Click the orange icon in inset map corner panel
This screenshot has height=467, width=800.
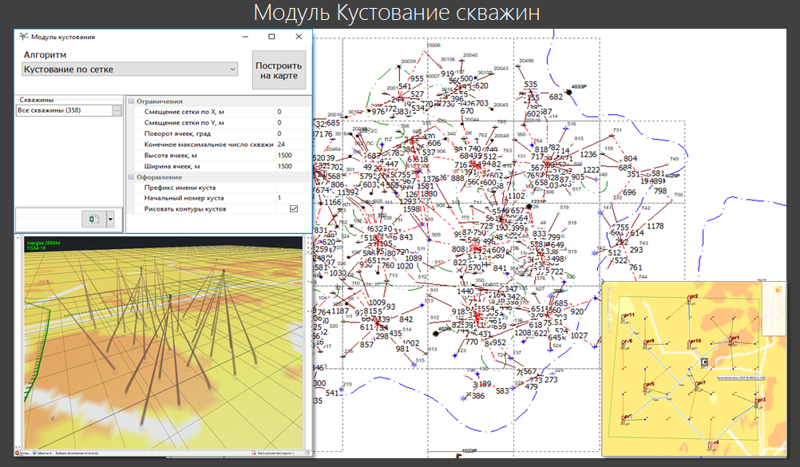[778, 290]
